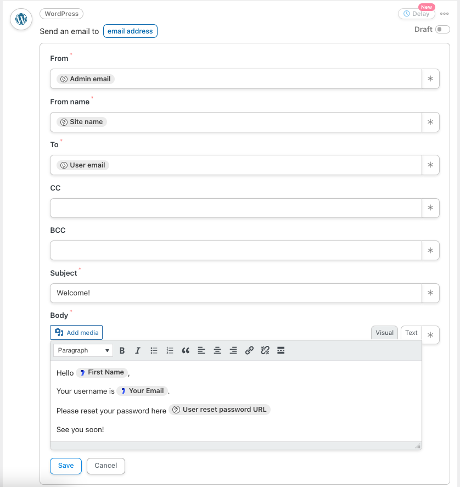The width and height of the screenshot is (460, 487).
Task: Toggle bold formatting in body editor
Action: tap(122, 351)
